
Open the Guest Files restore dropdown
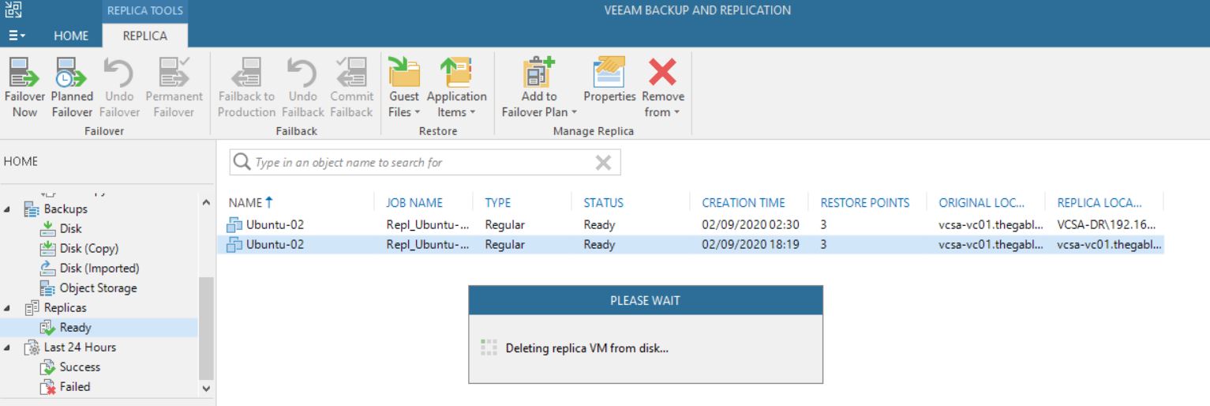(x=404, y=87)
